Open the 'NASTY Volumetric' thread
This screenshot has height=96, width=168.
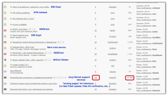20,29
